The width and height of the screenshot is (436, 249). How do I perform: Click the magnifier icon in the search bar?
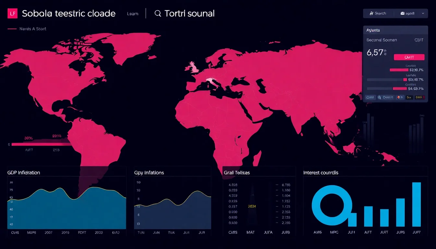coord(158,13)
